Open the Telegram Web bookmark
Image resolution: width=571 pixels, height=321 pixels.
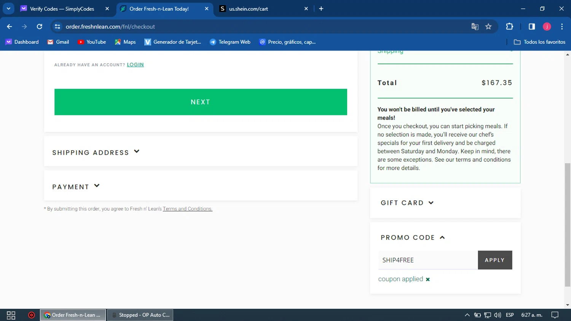click(x=230, y=42)
